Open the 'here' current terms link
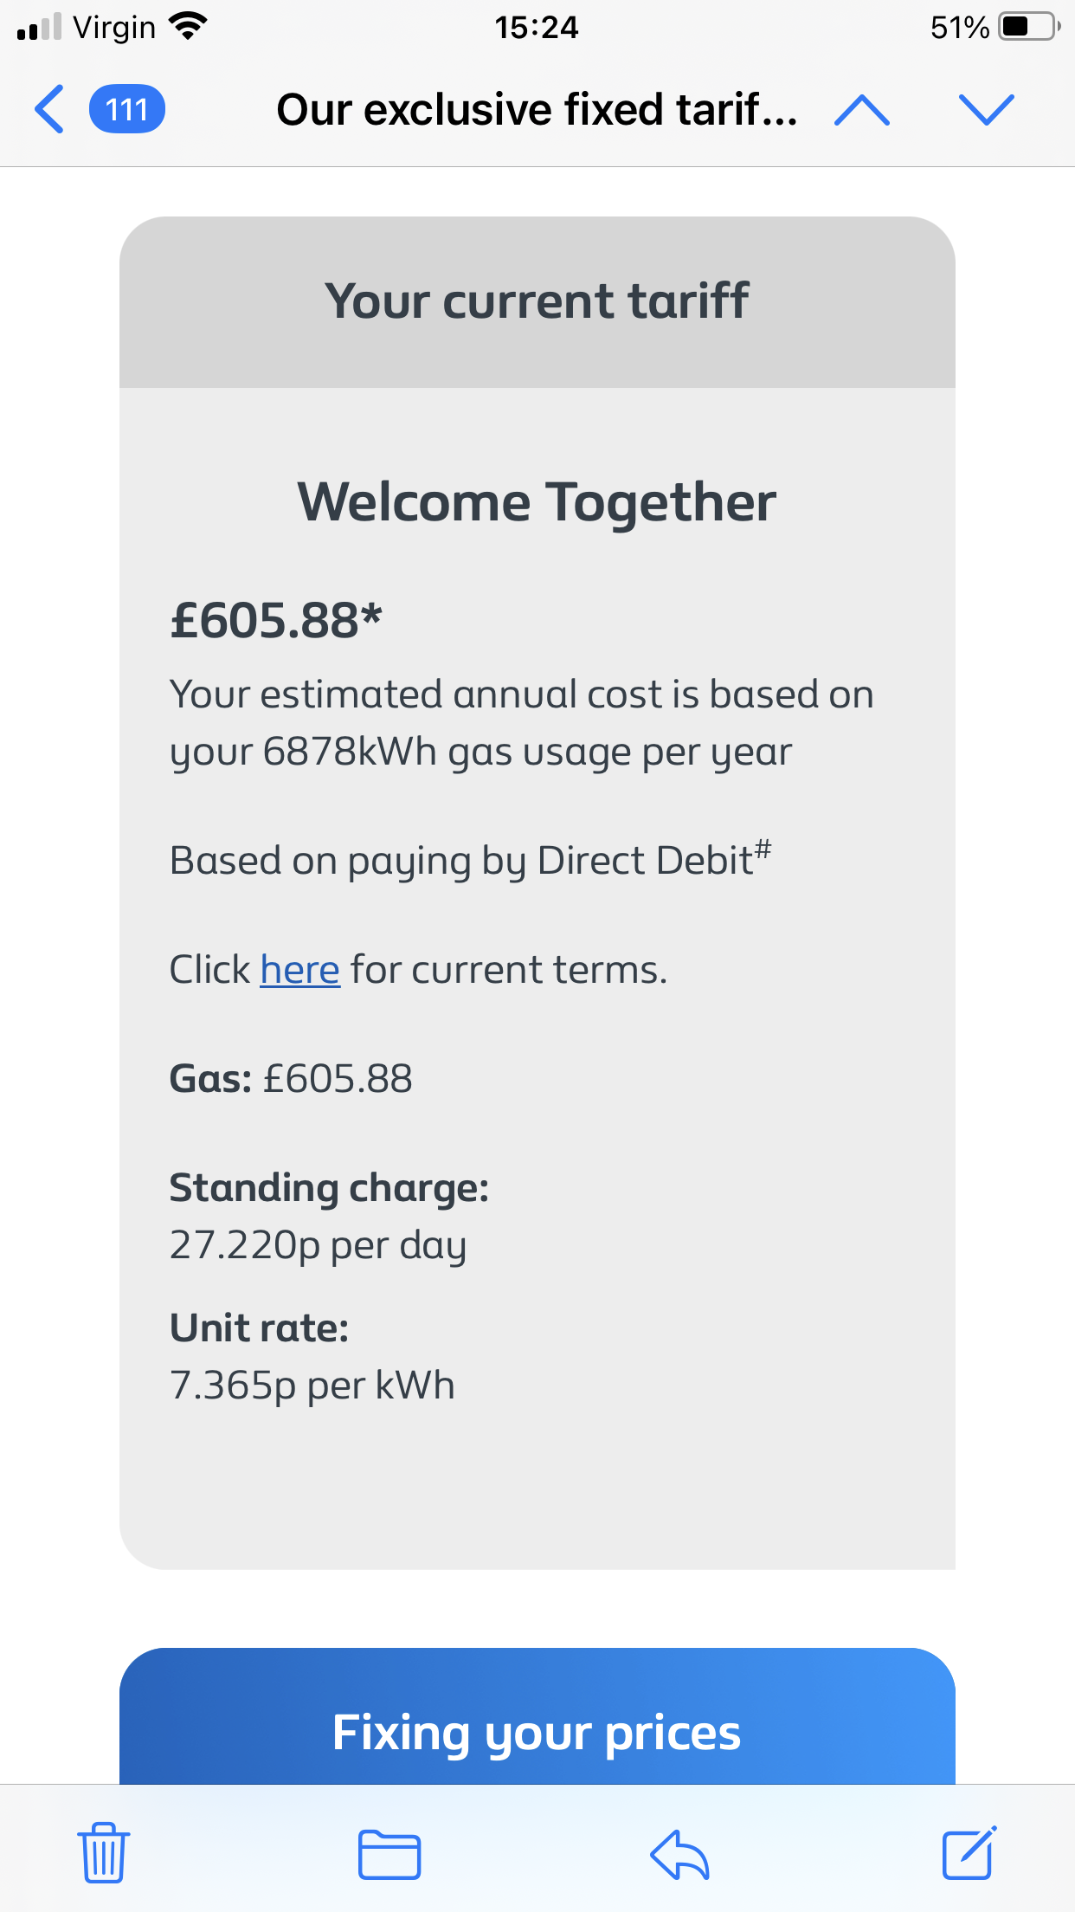 [x=299, y=970]
